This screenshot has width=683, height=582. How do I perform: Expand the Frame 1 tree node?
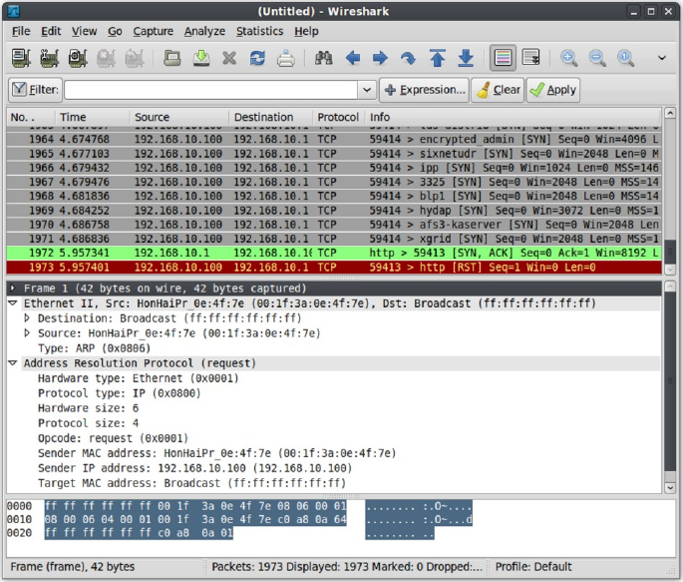13,289
